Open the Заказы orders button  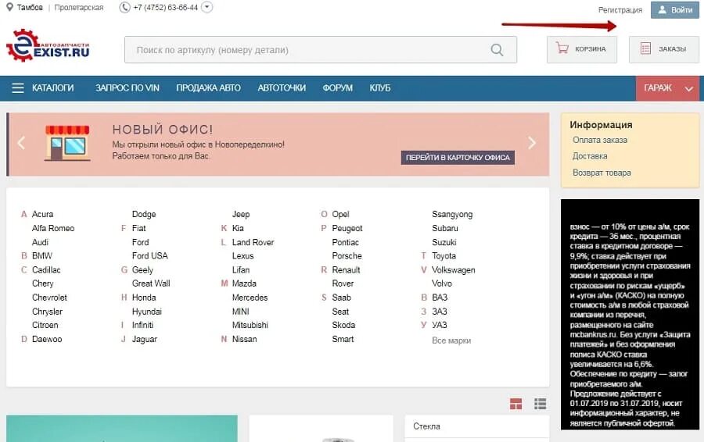point(663,49)
